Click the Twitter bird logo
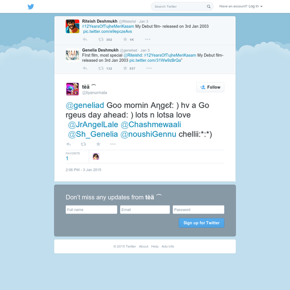 pyautogui.click(x=31, y=7)
